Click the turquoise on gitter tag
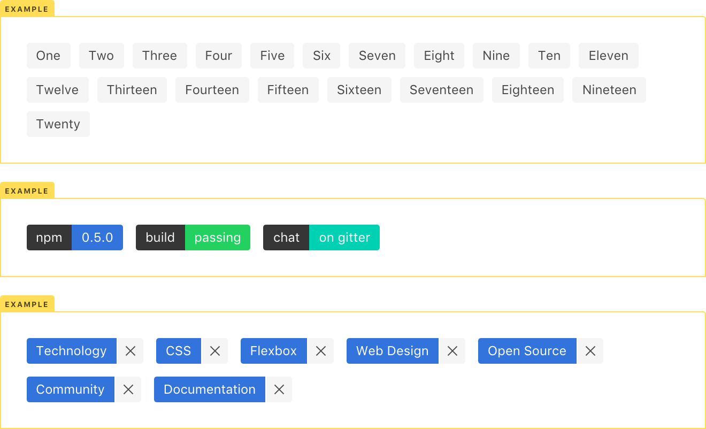Image resolution: width=706 pixels, height=429 pixels. click(x=344, y=238)
